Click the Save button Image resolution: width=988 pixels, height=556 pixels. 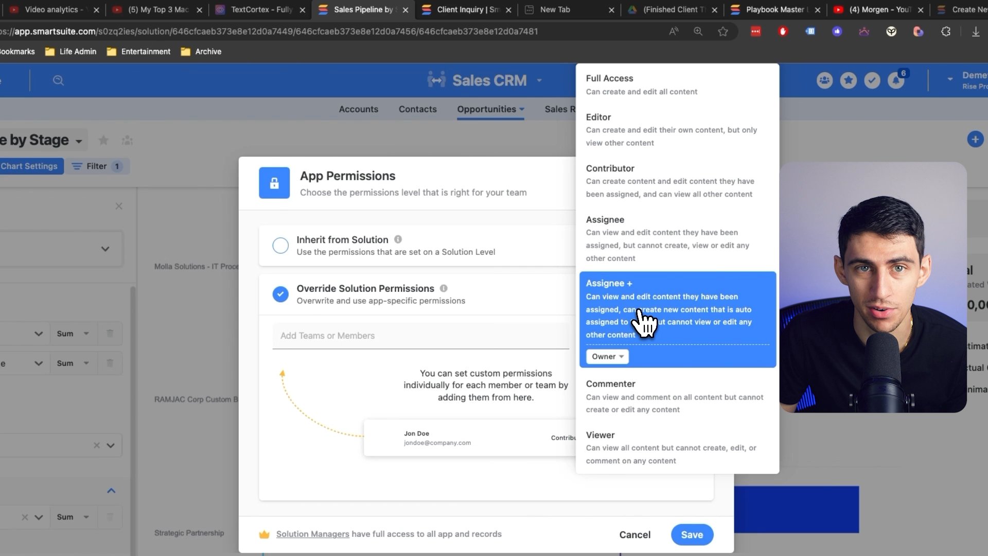point(692,534)
